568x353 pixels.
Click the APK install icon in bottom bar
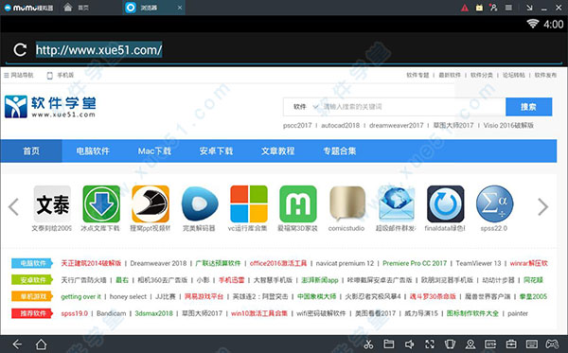490,344
